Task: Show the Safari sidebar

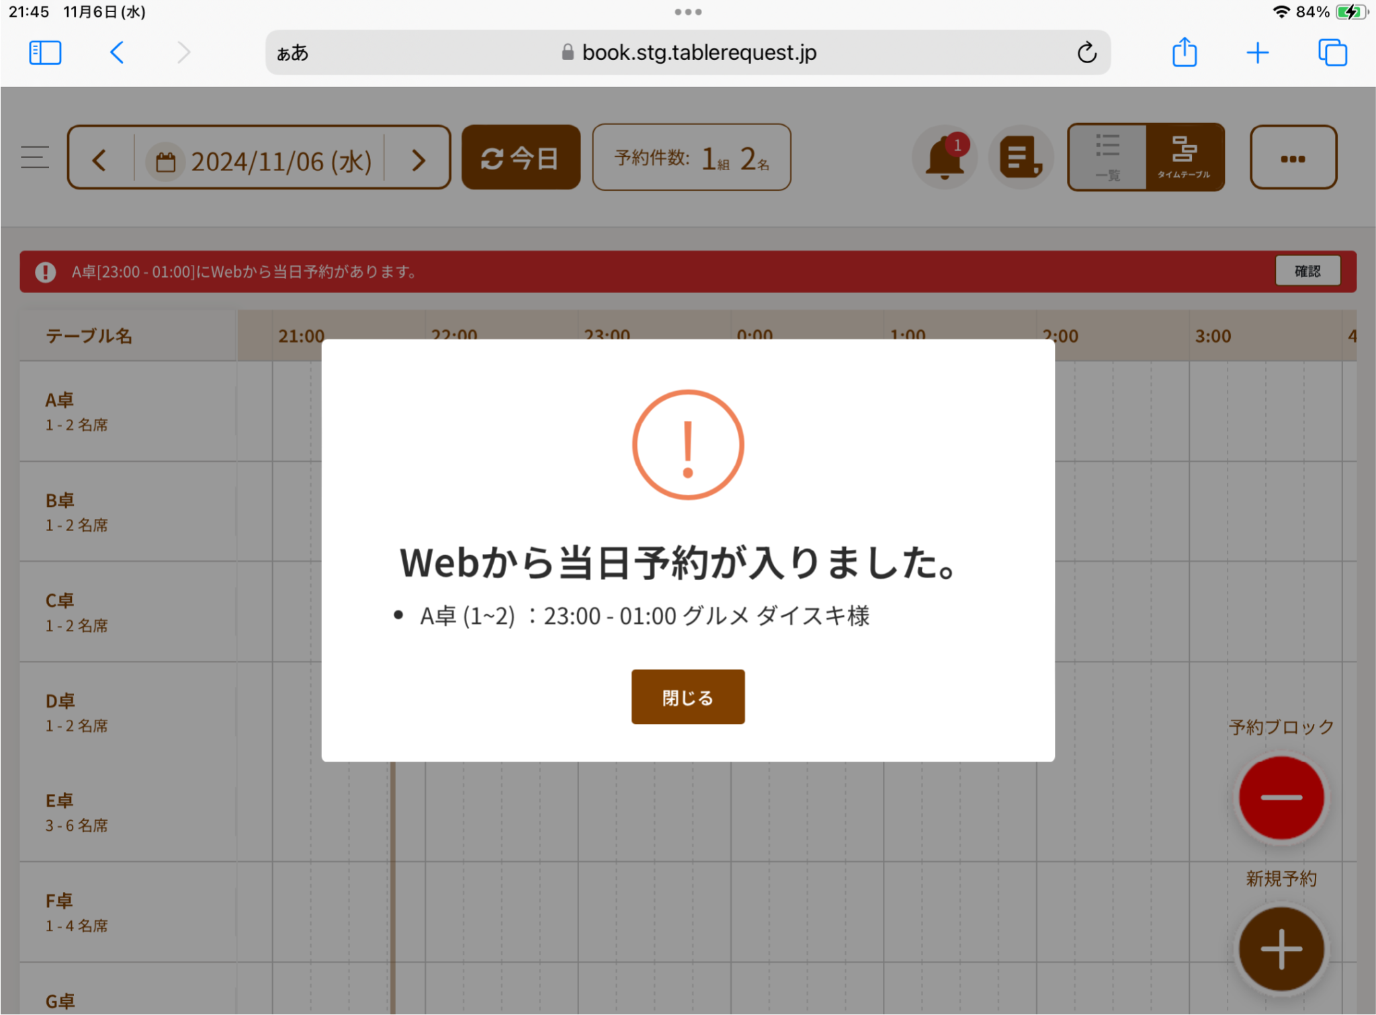Action: pyautogui.click(x=45, y=52)
